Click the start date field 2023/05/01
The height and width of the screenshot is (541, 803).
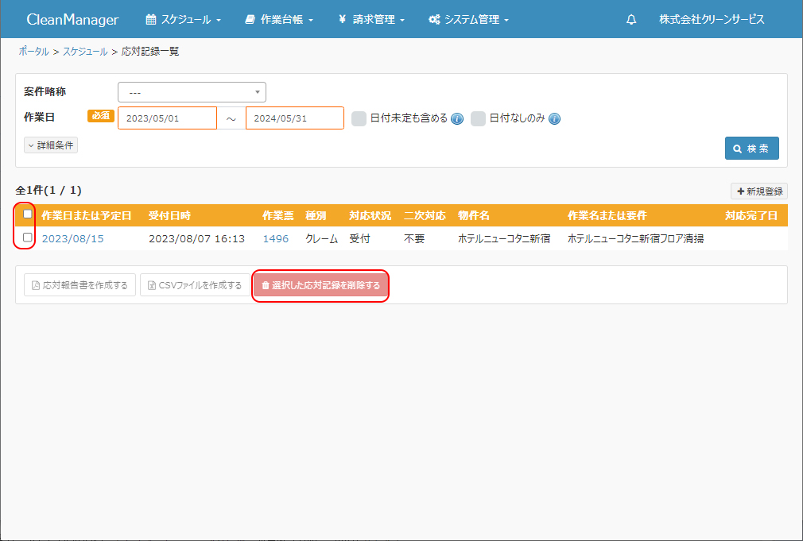coord(167,118)
